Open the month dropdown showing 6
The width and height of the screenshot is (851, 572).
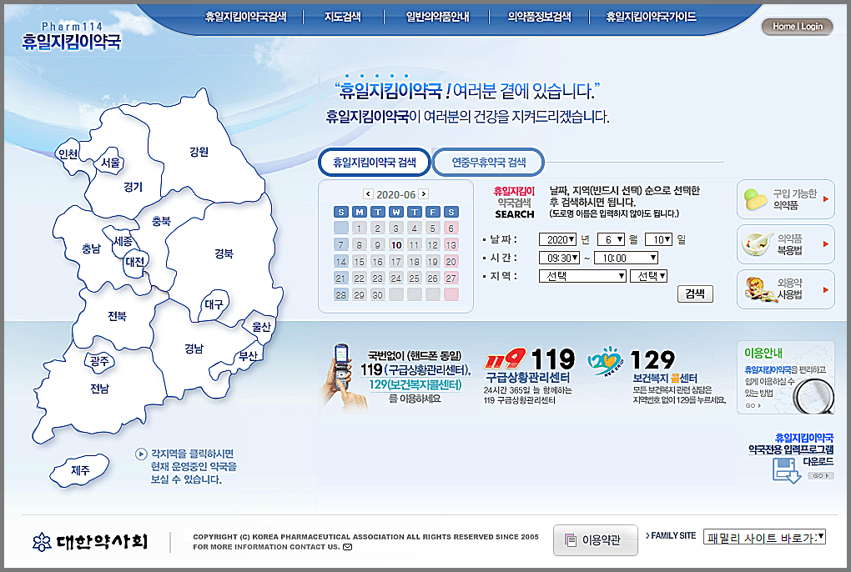611,239
